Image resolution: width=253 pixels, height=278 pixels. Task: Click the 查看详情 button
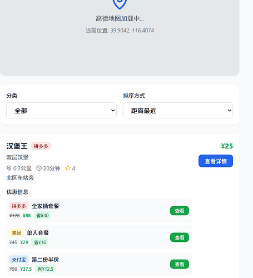pos(216,161)
